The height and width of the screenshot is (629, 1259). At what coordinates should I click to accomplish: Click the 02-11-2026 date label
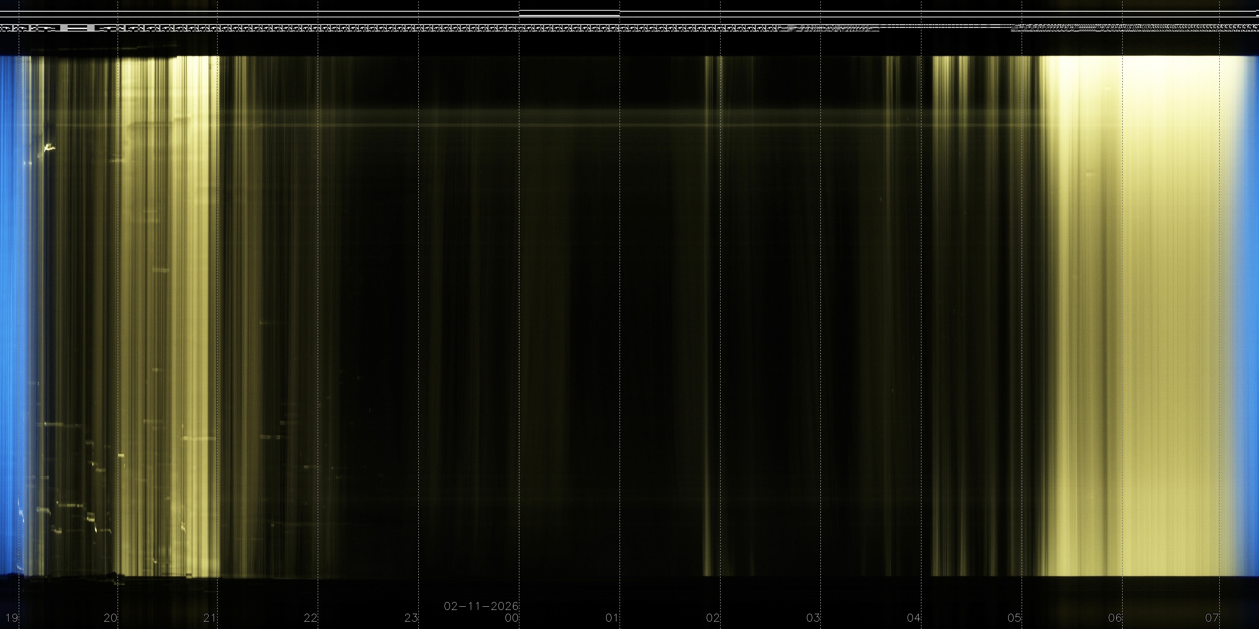(481, 606)
